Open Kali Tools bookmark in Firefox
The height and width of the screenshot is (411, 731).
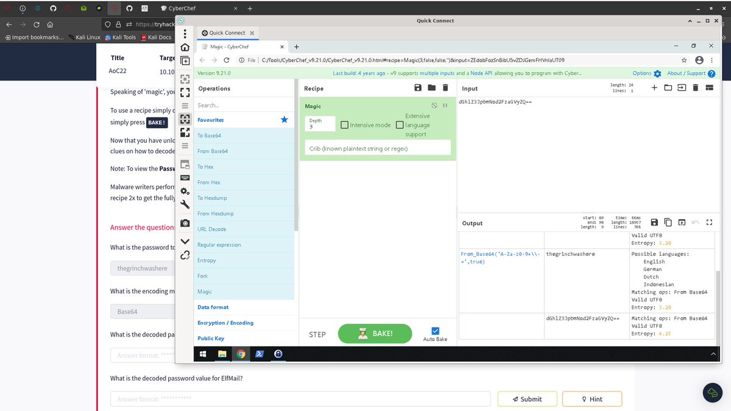click(121, 37)
